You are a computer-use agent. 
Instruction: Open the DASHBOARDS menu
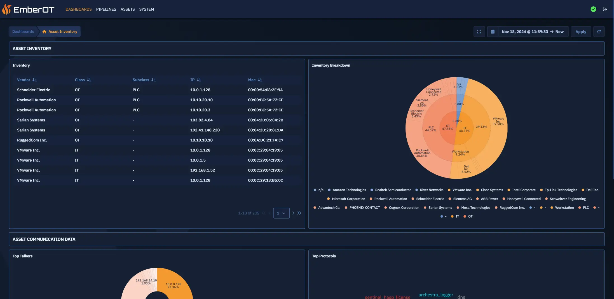tap(79, 9)
